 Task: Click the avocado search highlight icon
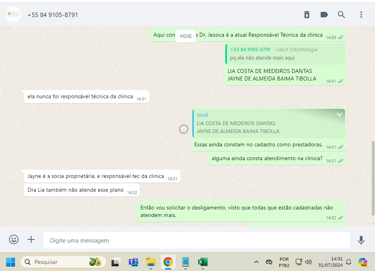click(x=95, y=262)
